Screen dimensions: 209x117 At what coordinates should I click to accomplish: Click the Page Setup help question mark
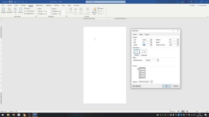click(x=173, y=31)
